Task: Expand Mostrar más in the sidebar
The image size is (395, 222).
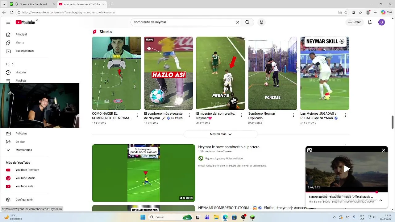Action: (24, 150)
